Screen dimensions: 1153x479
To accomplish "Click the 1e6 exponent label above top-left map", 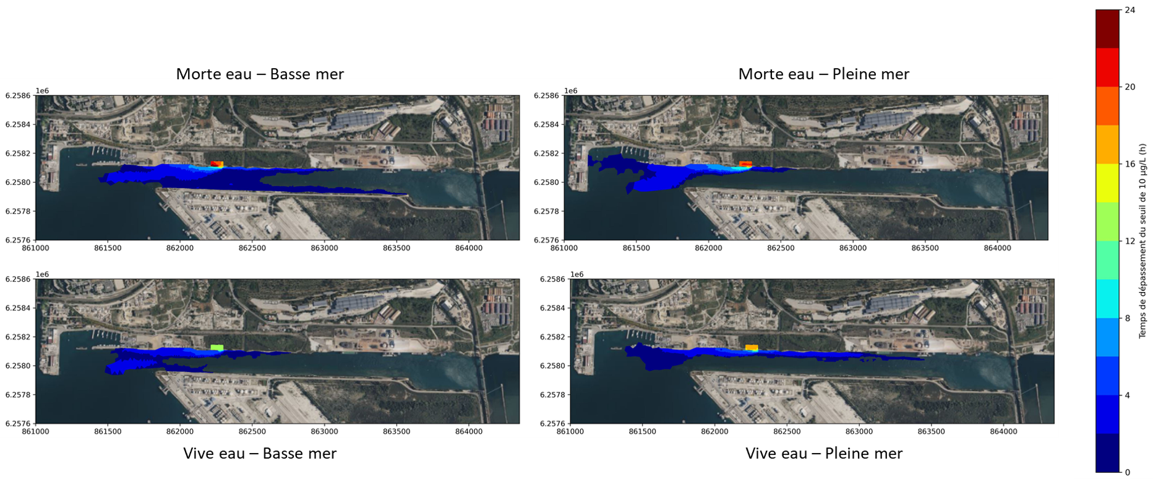I will tap(42, 91).
